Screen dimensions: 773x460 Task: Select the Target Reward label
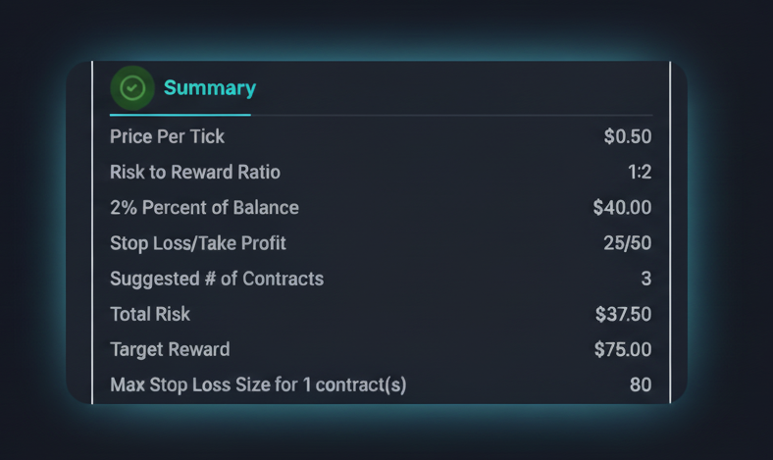pyautogui.click(x=170, y=349)
